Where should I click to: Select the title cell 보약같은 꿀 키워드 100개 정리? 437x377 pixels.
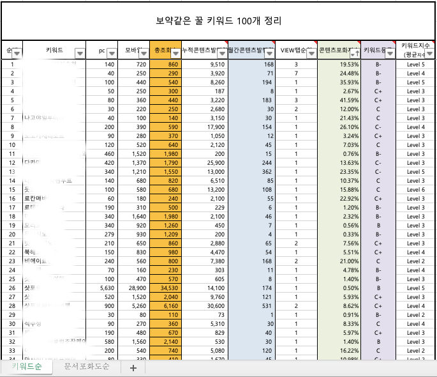(218, 21)
